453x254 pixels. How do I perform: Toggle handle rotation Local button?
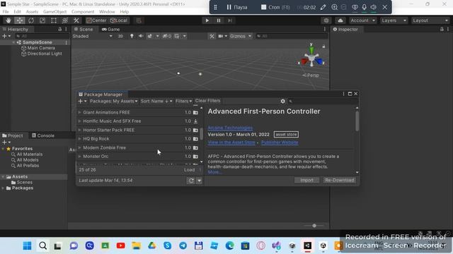pyautogui.click(x=119, y=20)
